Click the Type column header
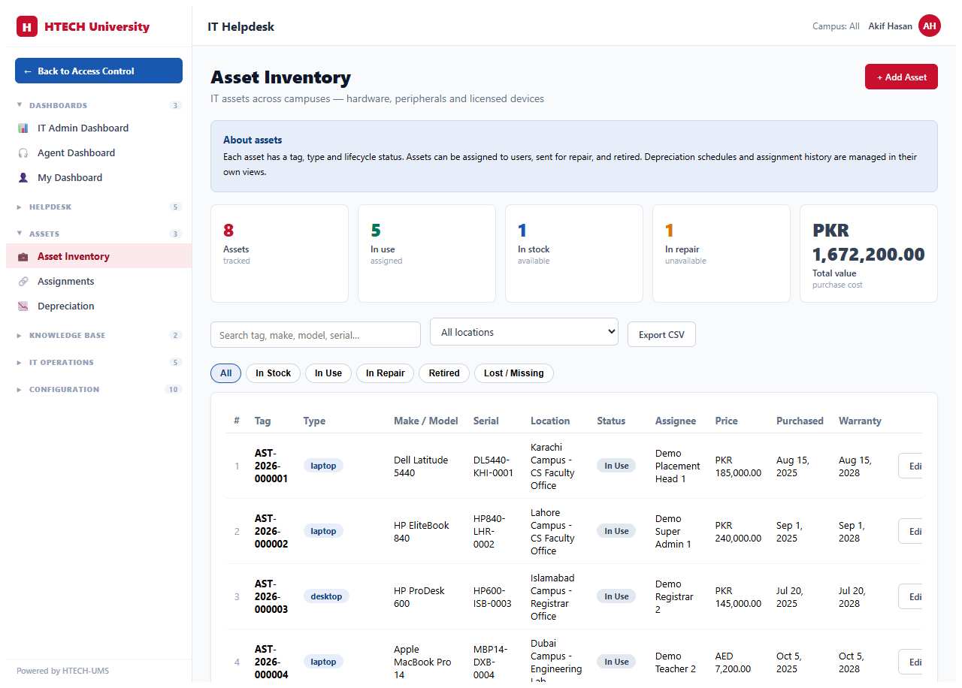 (314, 421)
